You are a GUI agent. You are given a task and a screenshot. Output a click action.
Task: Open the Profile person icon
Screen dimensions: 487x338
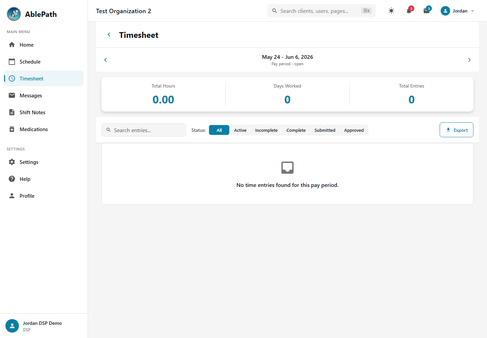[x=12, y=196]
